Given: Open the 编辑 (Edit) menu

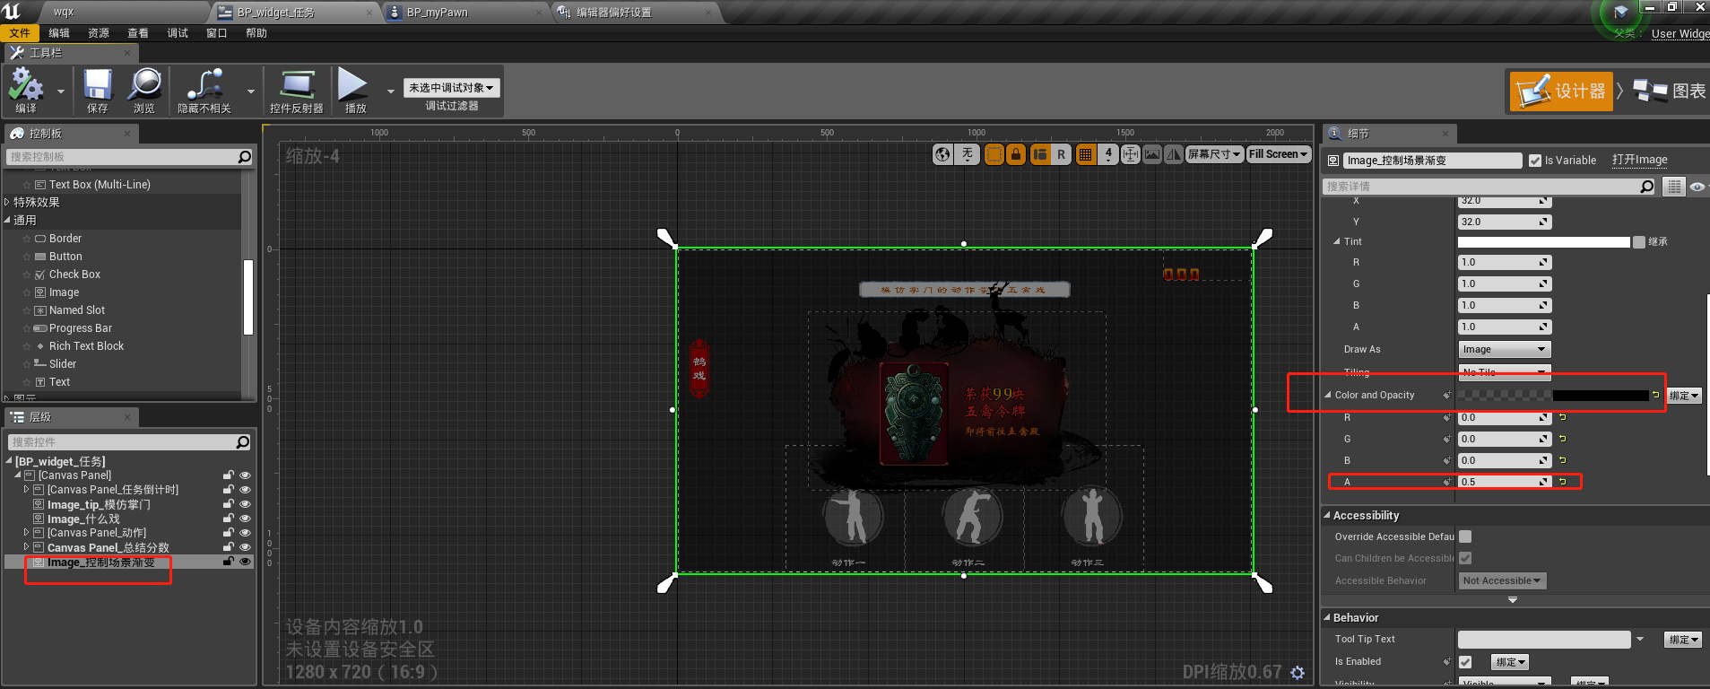Looking at the screenshot, I should tap(59, 33).
